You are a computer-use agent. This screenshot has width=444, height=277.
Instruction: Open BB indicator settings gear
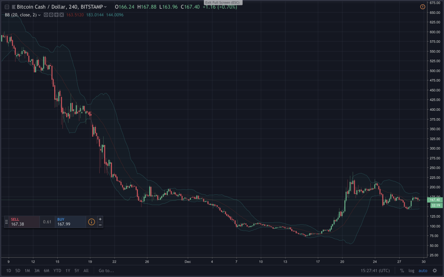click(51, 15)
